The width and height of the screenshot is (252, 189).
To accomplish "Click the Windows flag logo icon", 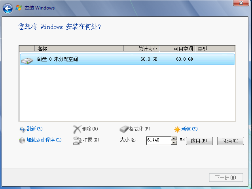I will coord(19,8).
